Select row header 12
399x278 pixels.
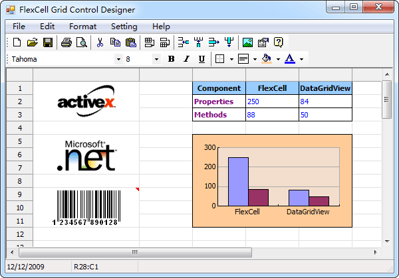pos(20,234)
